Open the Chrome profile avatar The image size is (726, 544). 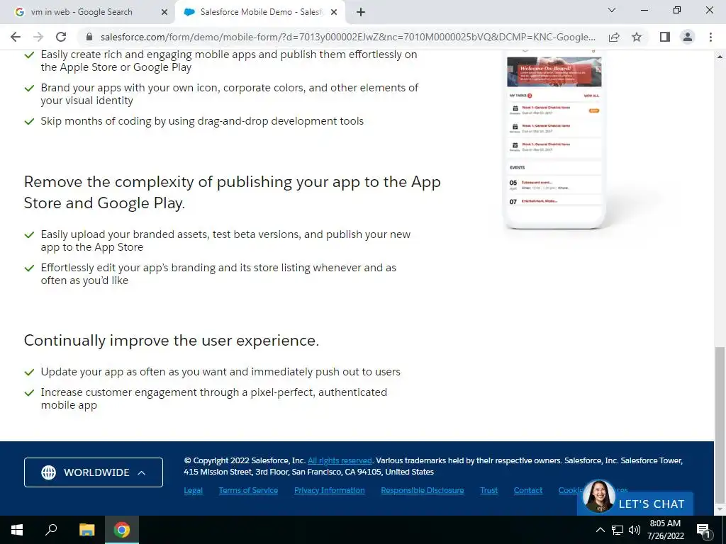[x=688, y=37]
